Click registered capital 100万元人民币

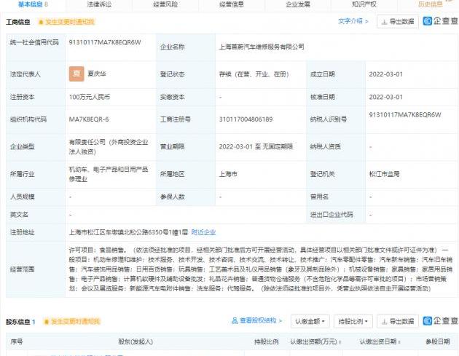click(90, 97)
